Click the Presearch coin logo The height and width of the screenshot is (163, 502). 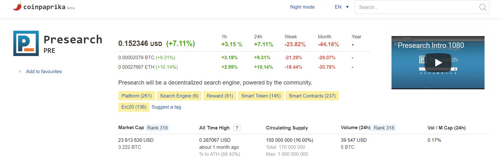(x=26, y=43)
